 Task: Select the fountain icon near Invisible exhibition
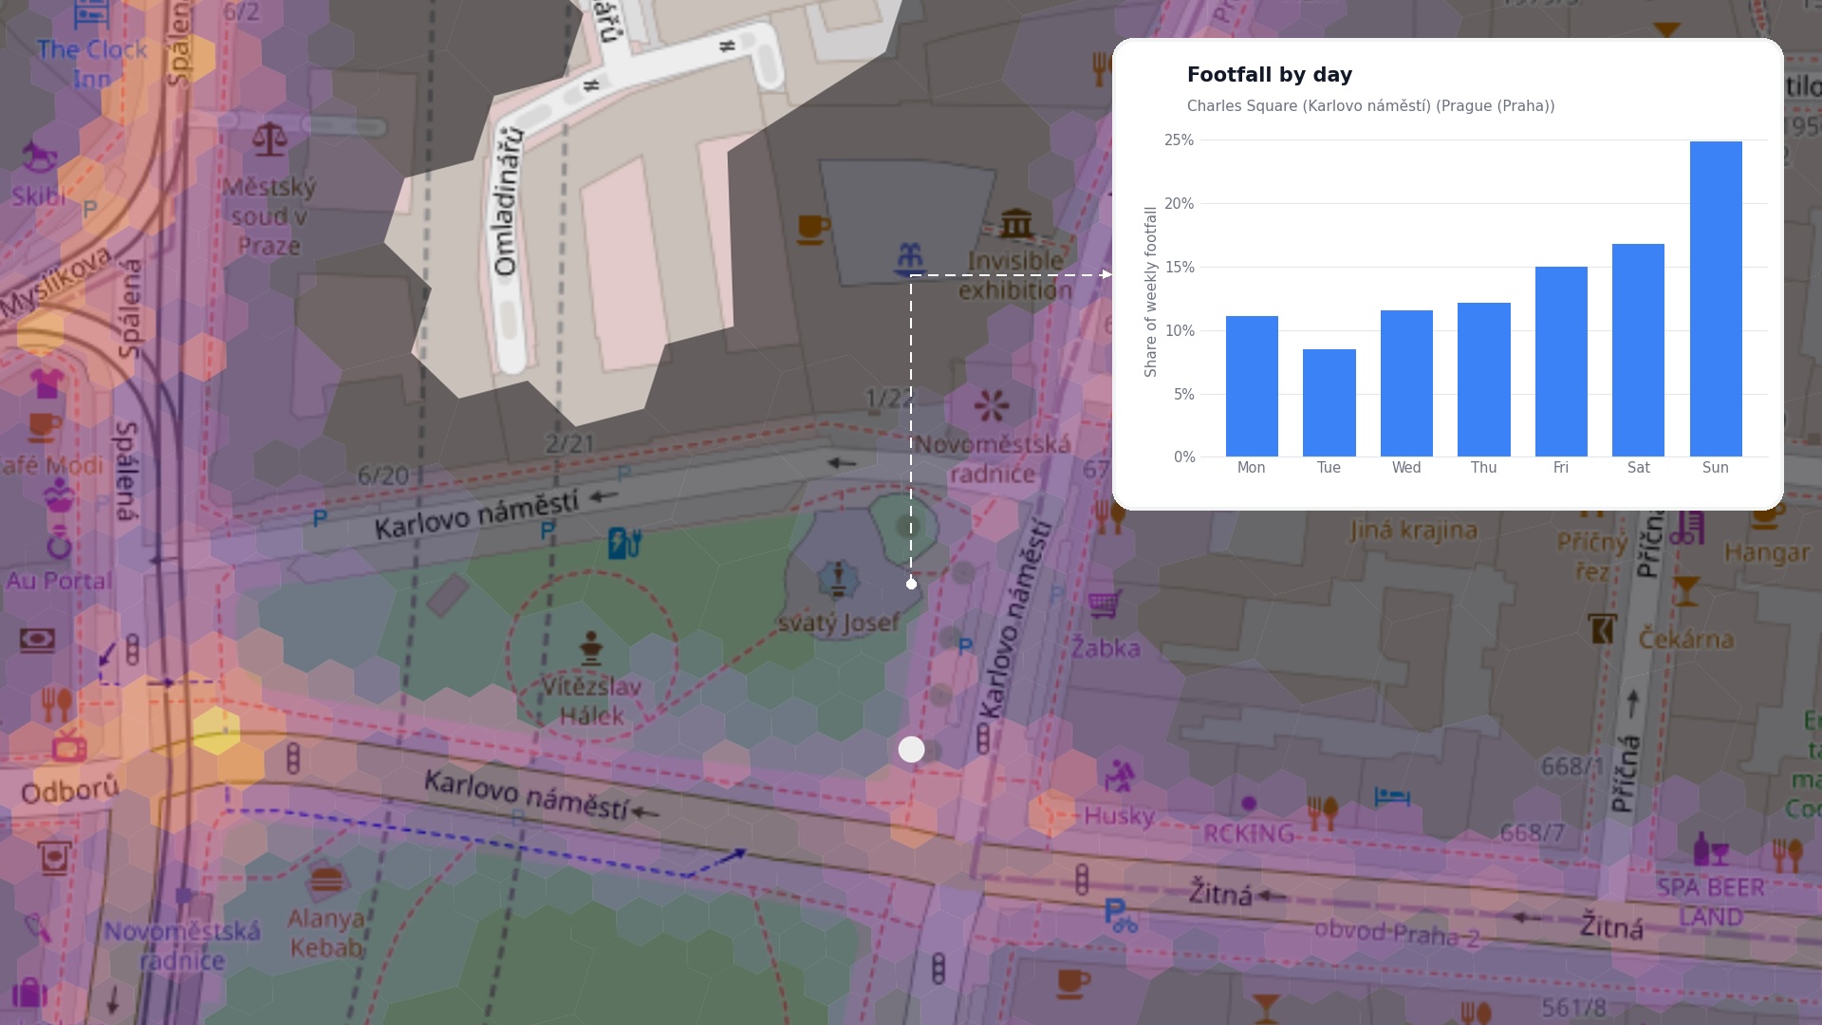[909, 258]
